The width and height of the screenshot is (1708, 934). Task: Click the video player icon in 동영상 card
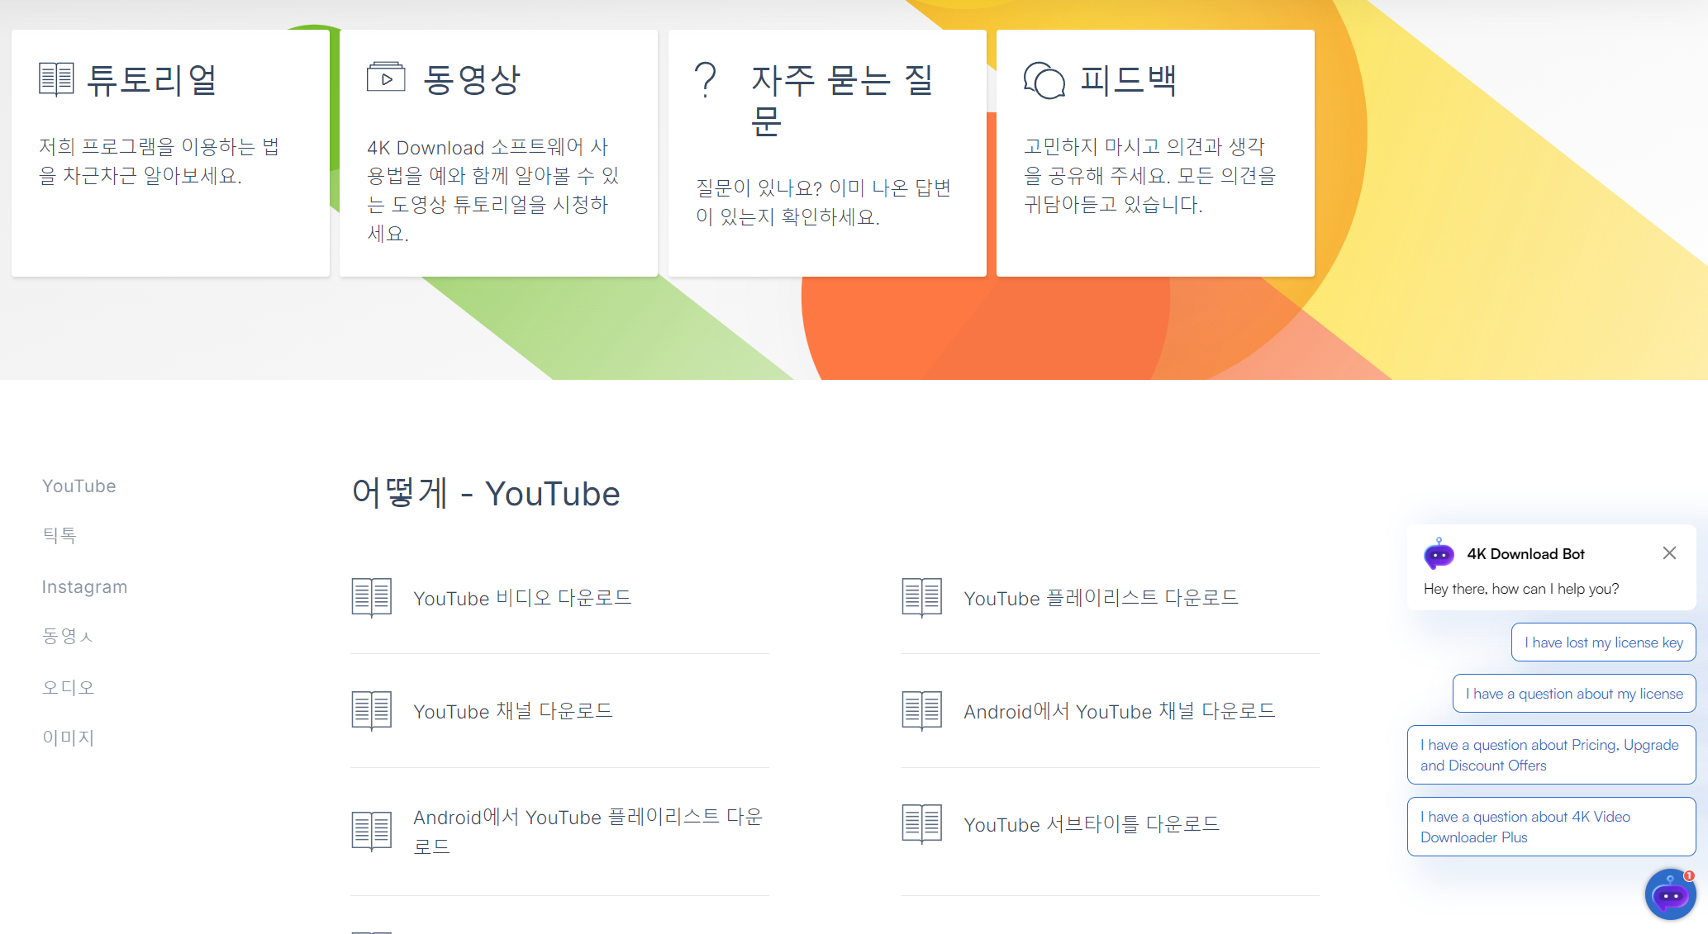[x=386, y=78]
